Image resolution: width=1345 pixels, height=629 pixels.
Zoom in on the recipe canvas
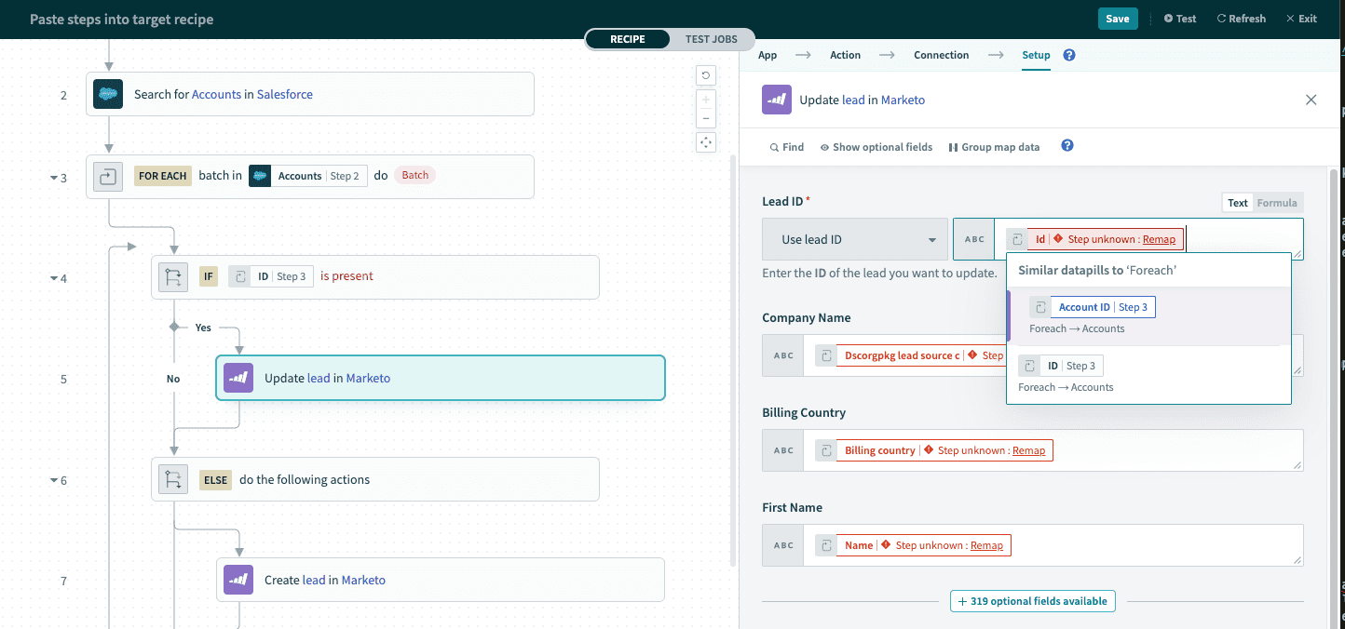(705, 98)
